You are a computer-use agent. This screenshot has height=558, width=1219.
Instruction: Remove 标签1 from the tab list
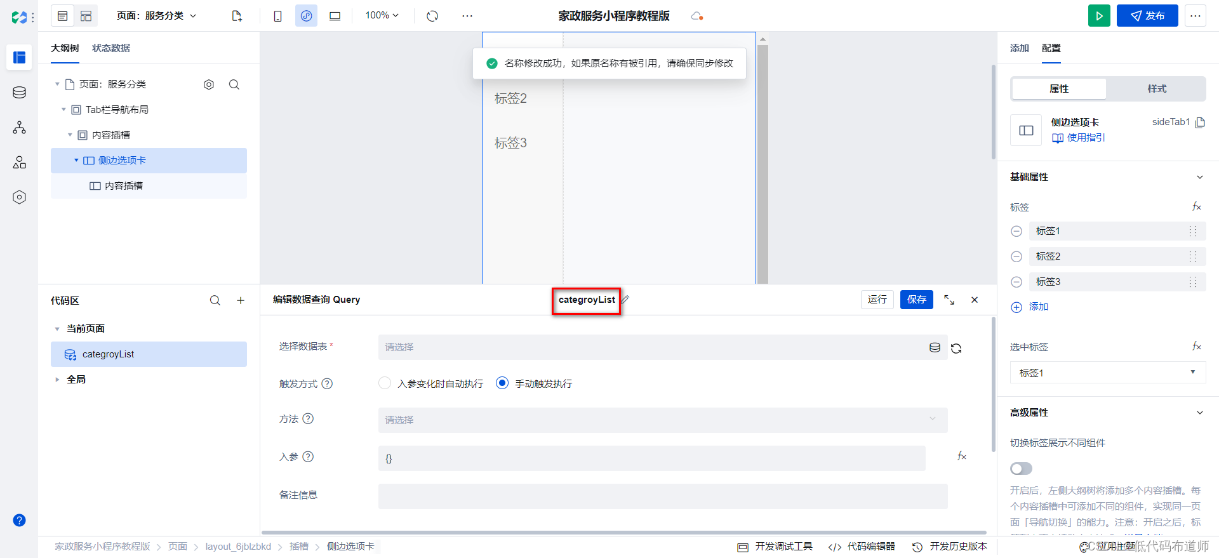click(x=1016, y=231)
